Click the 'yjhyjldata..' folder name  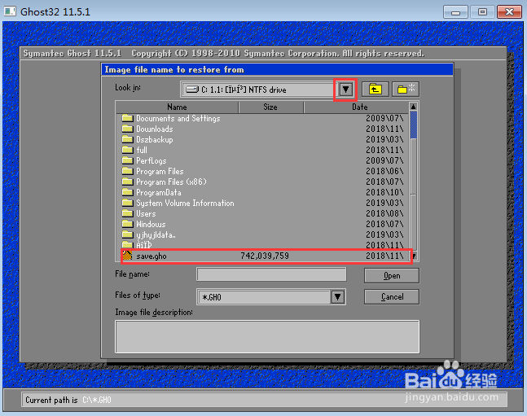tap(156, 235)
